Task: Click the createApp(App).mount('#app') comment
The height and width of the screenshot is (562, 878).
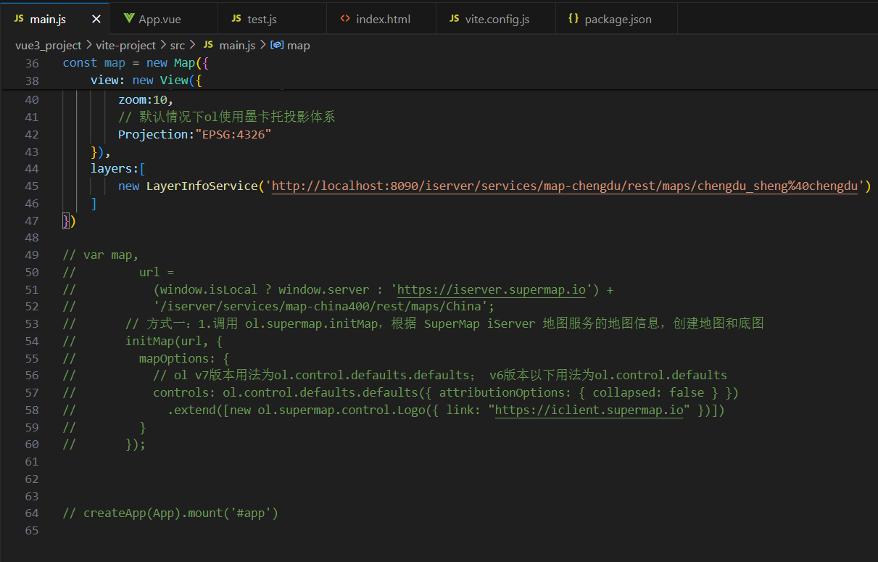Action: pos(170,513)
